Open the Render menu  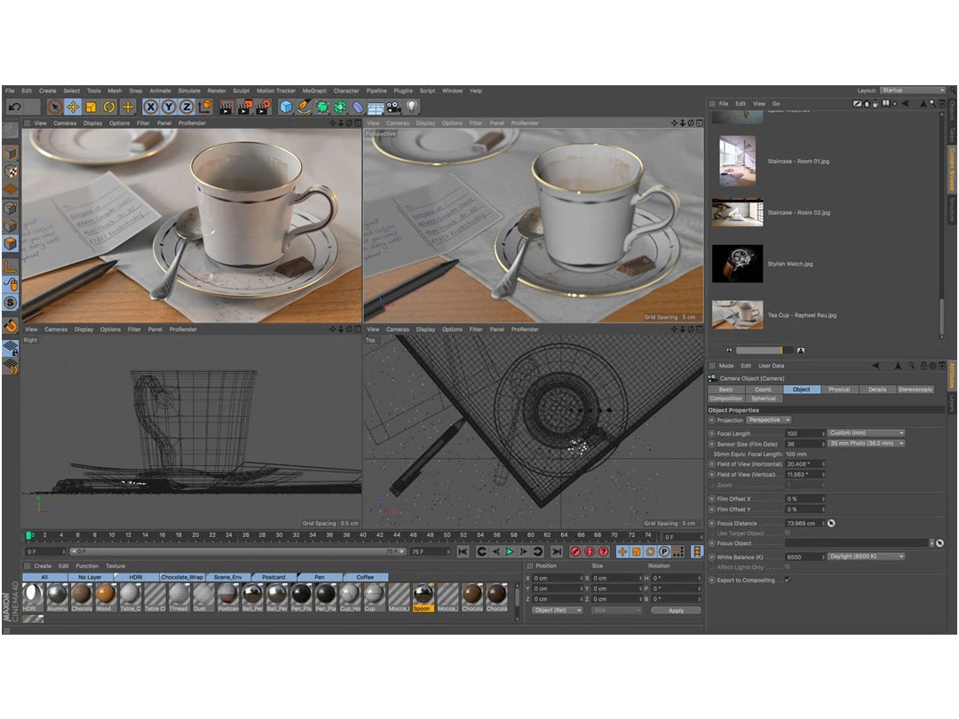click(217, 91)
